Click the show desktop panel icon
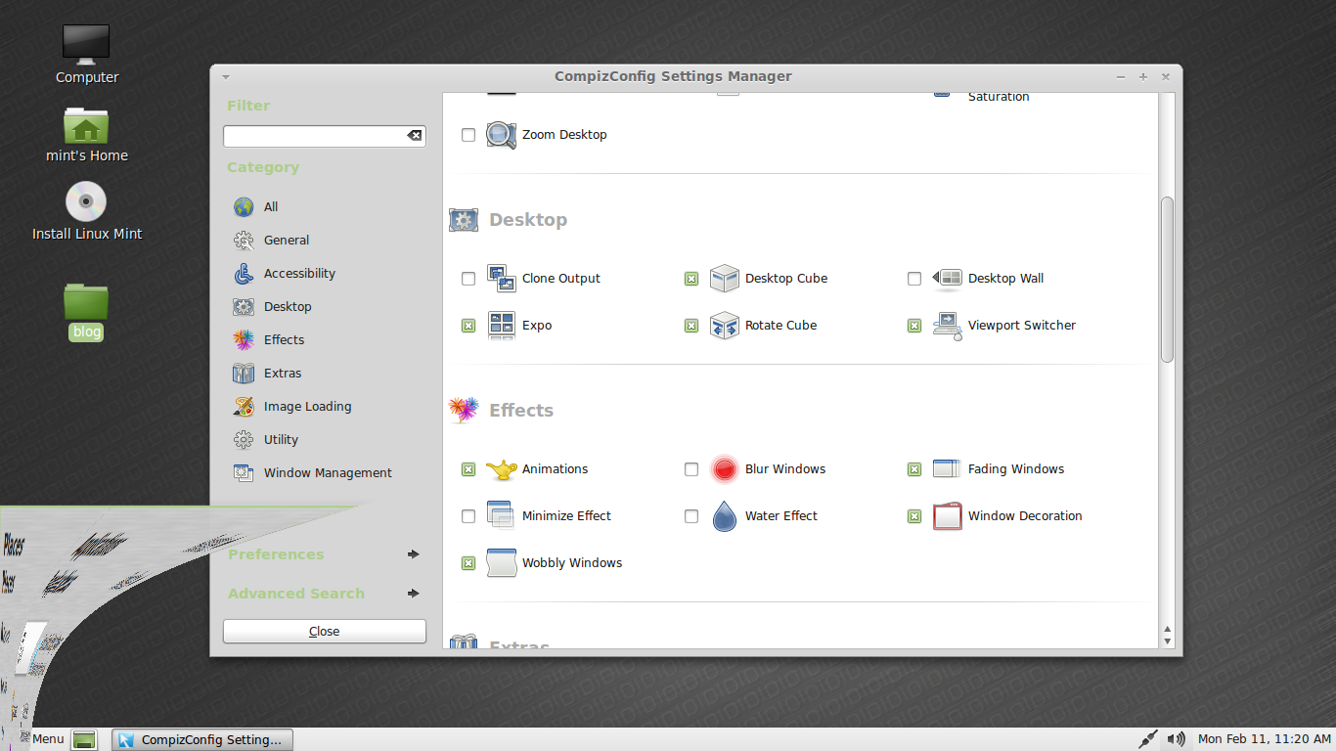 [85, 740]
